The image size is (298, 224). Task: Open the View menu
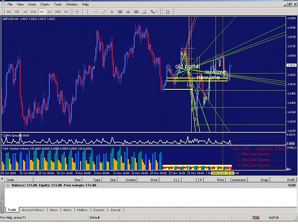click(20, 4)
